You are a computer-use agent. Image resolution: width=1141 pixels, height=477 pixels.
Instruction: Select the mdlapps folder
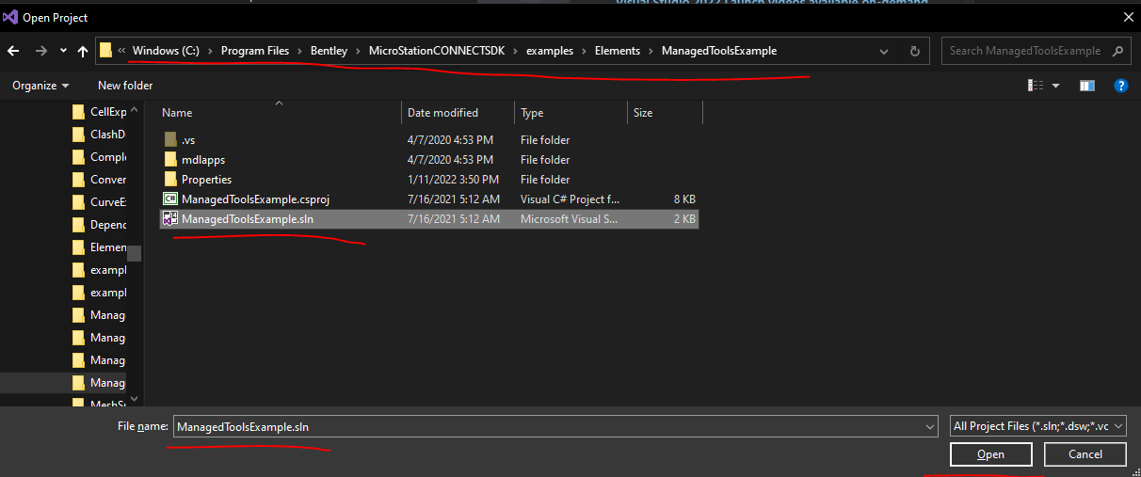pos(429,159)
